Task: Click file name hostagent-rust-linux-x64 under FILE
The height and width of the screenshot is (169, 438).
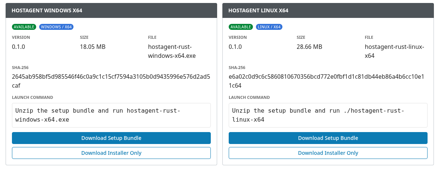Action: click(x=394, y=51)
